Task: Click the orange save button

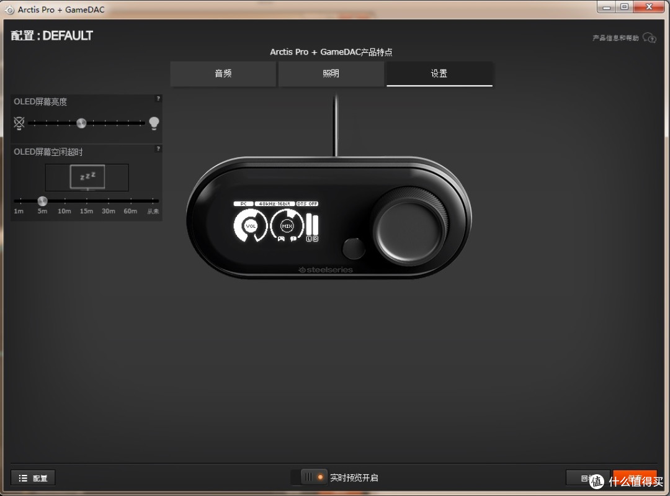Action: pyautogui.click(x=635, y=477)
